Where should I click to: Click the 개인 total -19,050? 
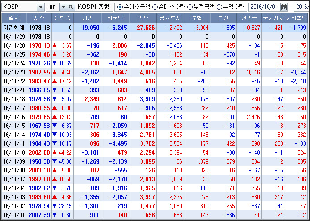(89, 28)
